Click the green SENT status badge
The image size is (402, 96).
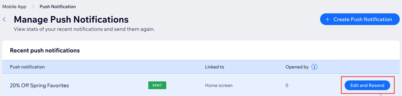point(157,85)
